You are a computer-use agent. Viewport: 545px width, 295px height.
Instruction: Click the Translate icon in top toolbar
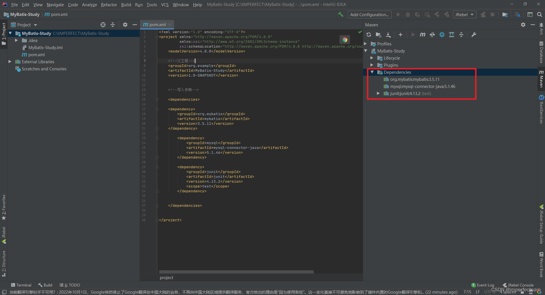pos(517,14)
